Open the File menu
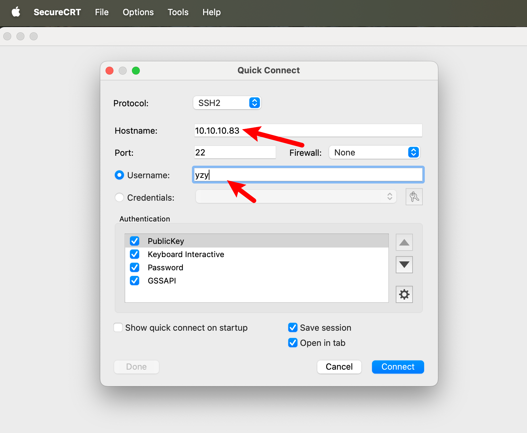Screen dimensions: 527x433 point(102,12)
